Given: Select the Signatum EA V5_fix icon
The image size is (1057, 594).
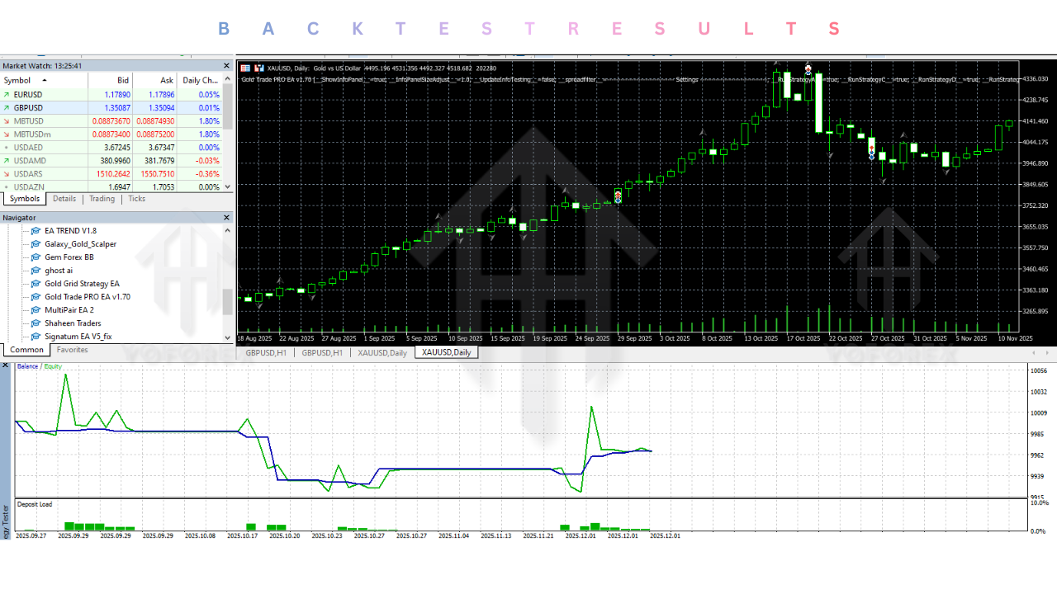Looking at the screenshot, I should (36, 336).
